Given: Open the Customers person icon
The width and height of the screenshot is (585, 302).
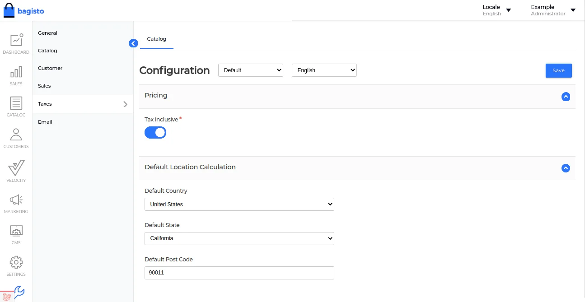Looking at the screenshot, I should pyautogui.click(x=16, y=135).
